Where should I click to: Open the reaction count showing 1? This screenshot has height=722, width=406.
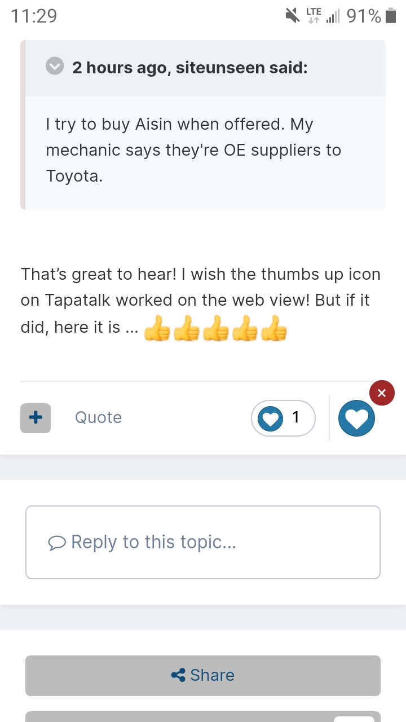[x=283, y=418]
